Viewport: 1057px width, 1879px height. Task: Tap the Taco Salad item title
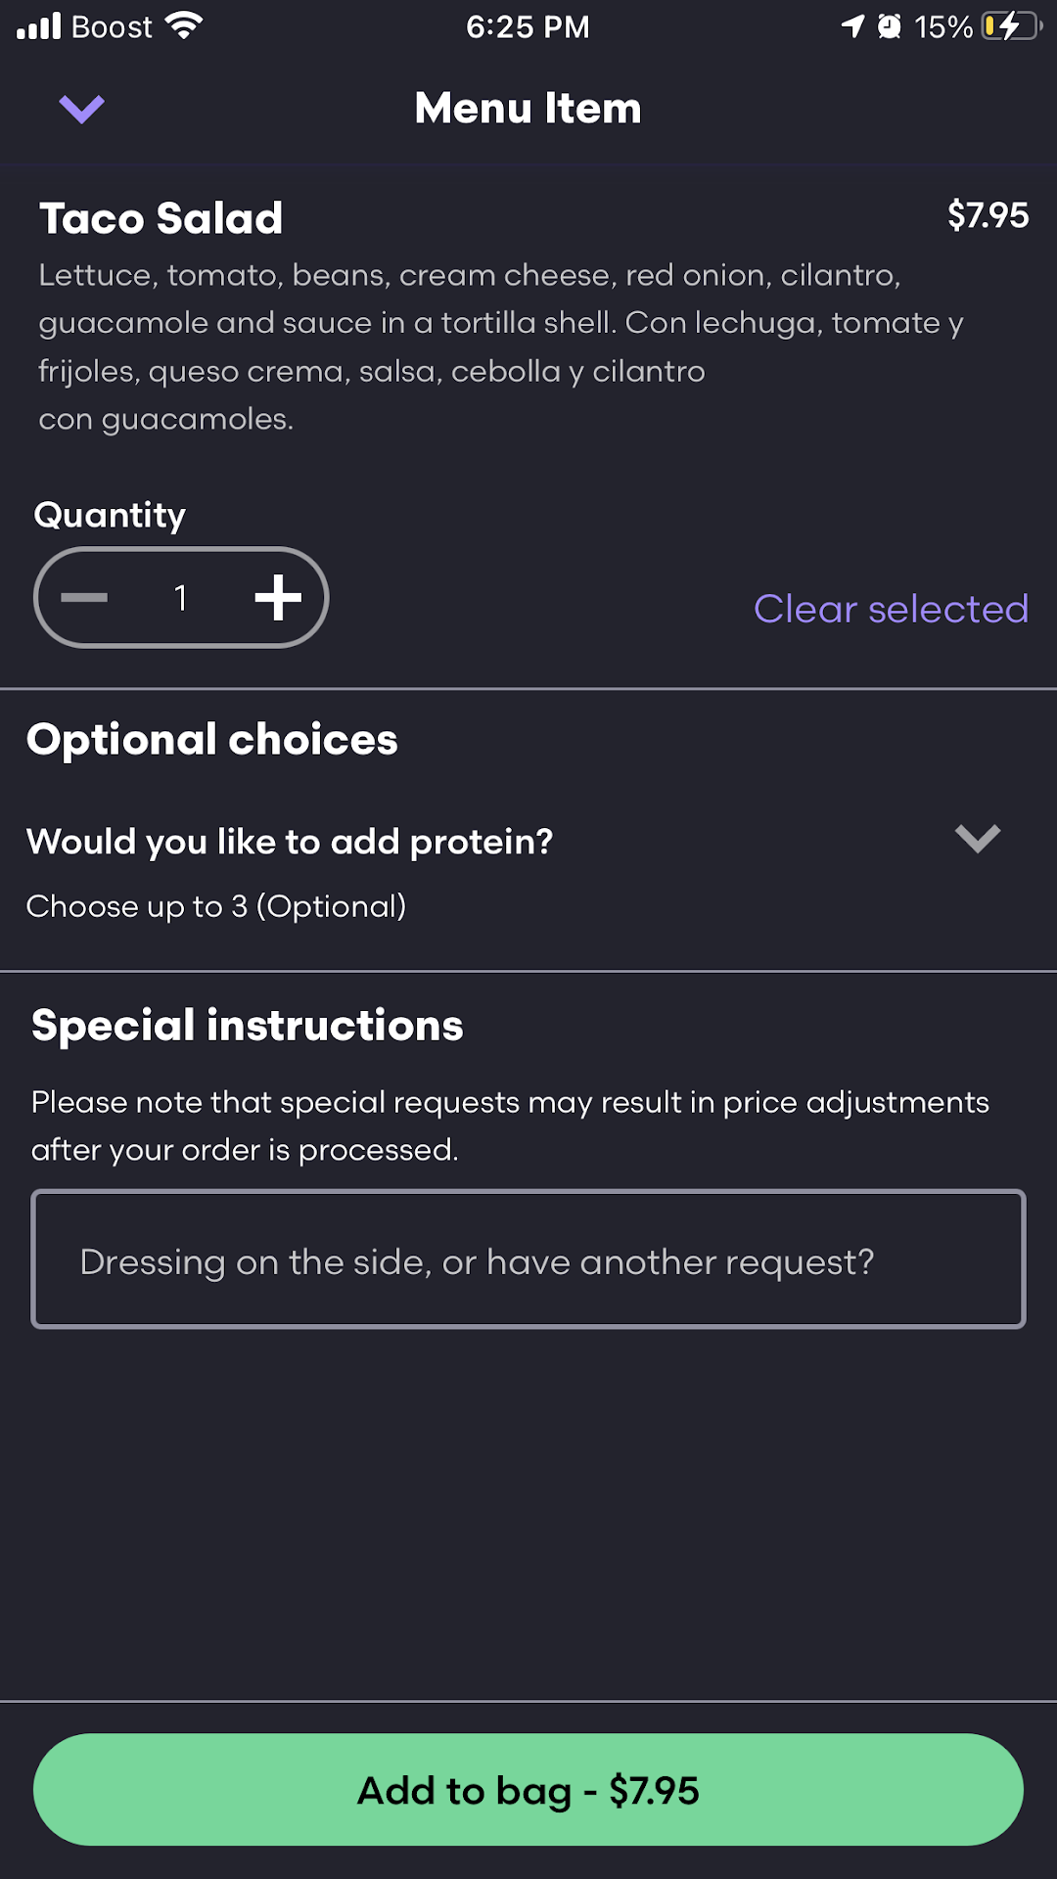coord(161,218)
